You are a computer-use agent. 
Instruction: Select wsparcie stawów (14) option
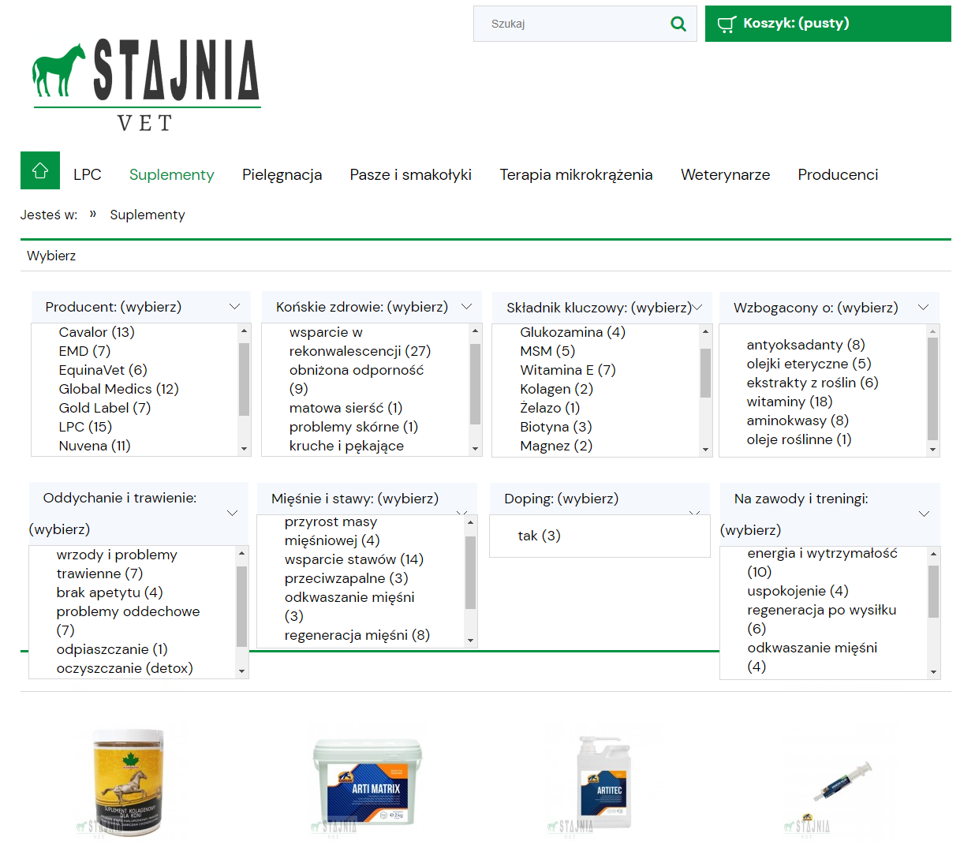(354, 559)
